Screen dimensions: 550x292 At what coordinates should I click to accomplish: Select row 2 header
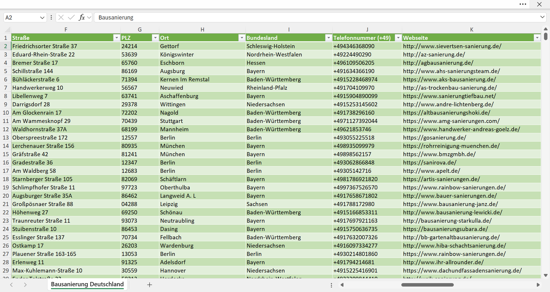5,46
